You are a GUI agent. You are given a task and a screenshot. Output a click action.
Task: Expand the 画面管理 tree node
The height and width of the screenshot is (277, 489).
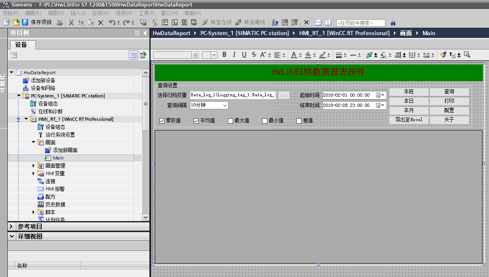(33, 166)
